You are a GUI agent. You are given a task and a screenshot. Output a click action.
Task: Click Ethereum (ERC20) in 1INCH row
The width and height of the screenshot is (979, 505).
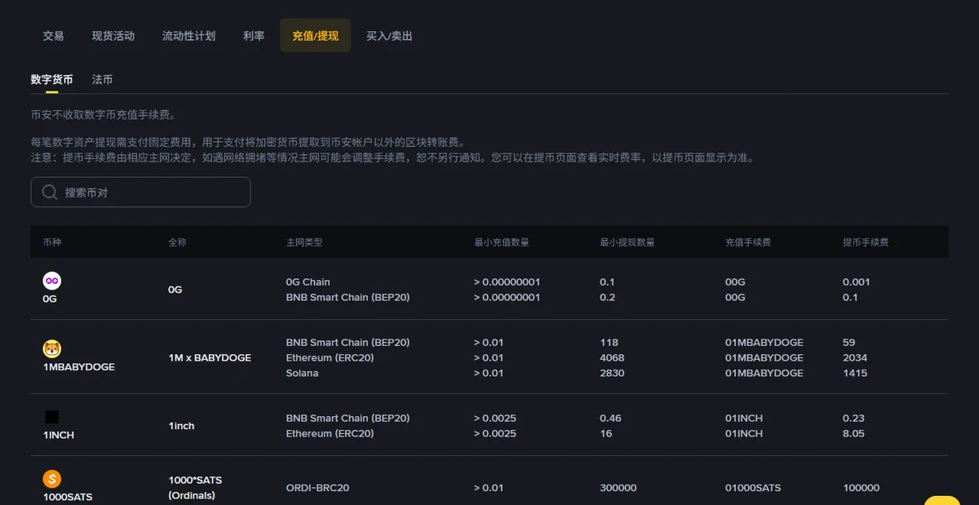330,433
